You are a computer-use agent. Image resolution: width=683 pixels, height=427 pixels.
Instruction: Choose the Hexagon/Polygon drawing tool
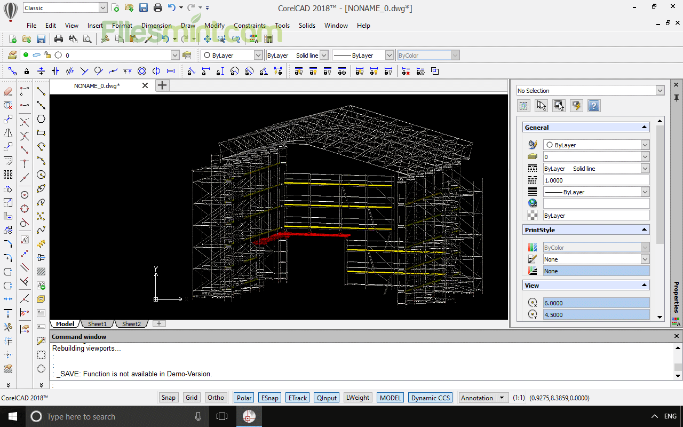tap(41, 120)
